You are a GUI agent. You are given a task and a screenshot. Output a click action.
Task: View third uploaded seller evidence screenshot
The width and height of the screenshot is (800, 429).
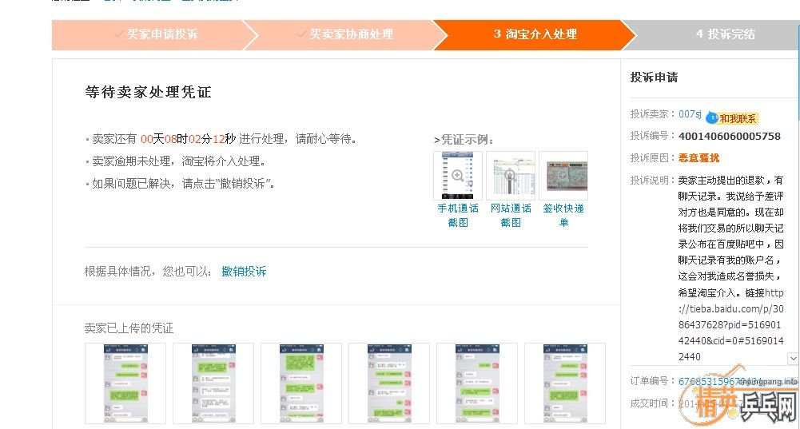click(x=301, y=383)
